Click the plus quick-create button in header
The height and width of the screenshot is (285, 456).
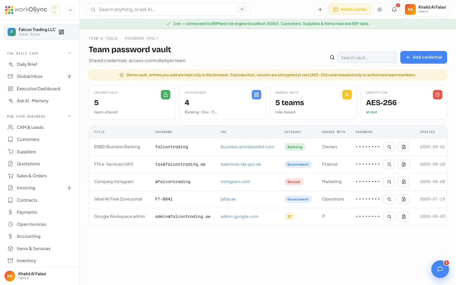click(x=320, y=9)
